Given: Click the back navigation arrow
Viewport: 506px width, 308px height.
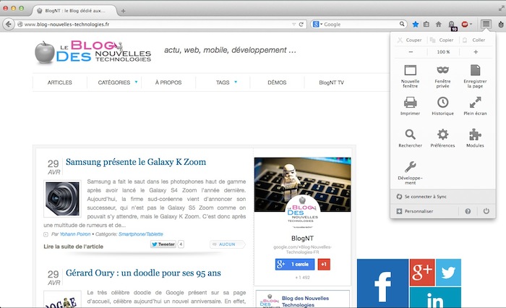Looking at the screenshot, I should pyautogui.click(x=9, y=24).
